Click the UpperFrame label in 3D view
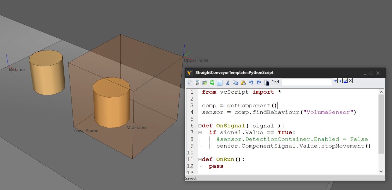 [x=196, y=60]
